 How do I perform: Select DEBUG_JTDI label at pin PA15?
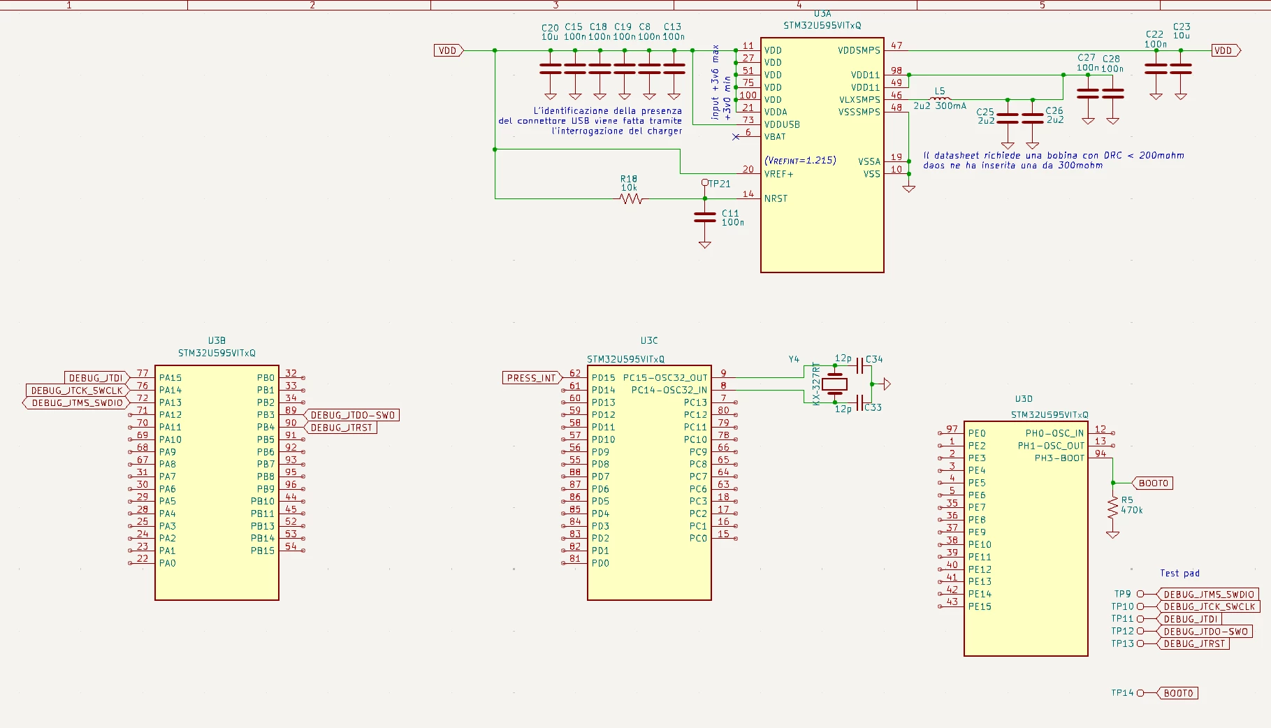click(97, 378)
